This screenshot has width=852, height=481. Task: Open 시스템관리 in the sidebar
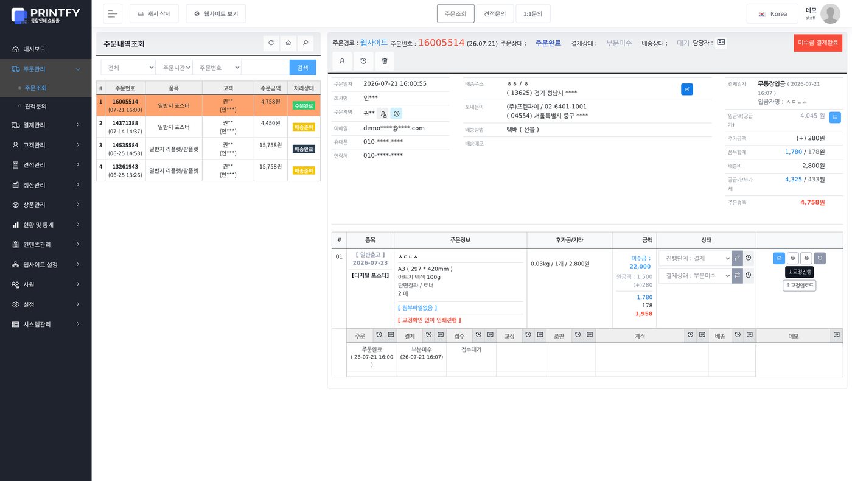(46, 325)
